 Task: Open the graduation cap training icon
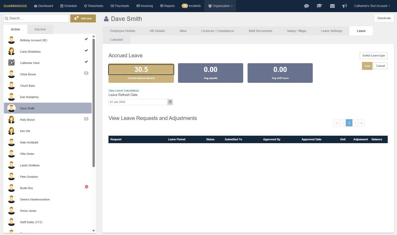point(319,6)
